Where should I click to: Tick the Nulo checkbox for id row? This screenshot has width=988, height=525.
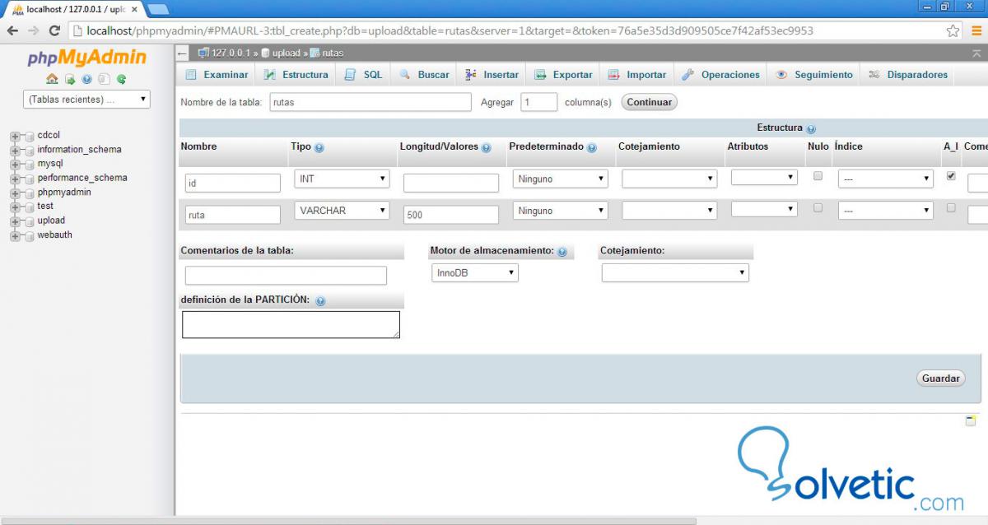(x=818, y=176)
